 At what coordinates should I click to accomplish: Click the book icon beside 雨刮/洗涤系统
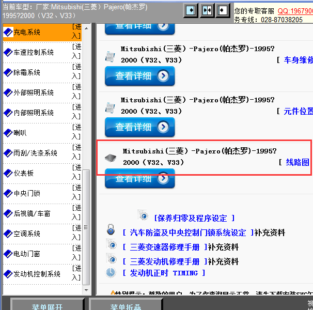pos(8,153)
